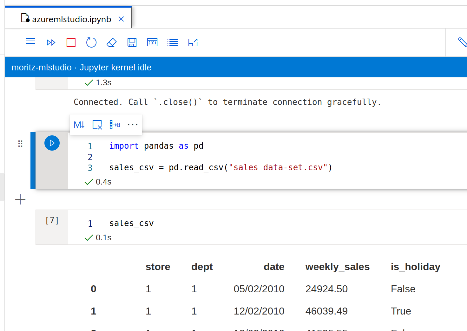Click the split cell icon
The height and width of the screenshot is (331, 467).
tap(115, 125)
